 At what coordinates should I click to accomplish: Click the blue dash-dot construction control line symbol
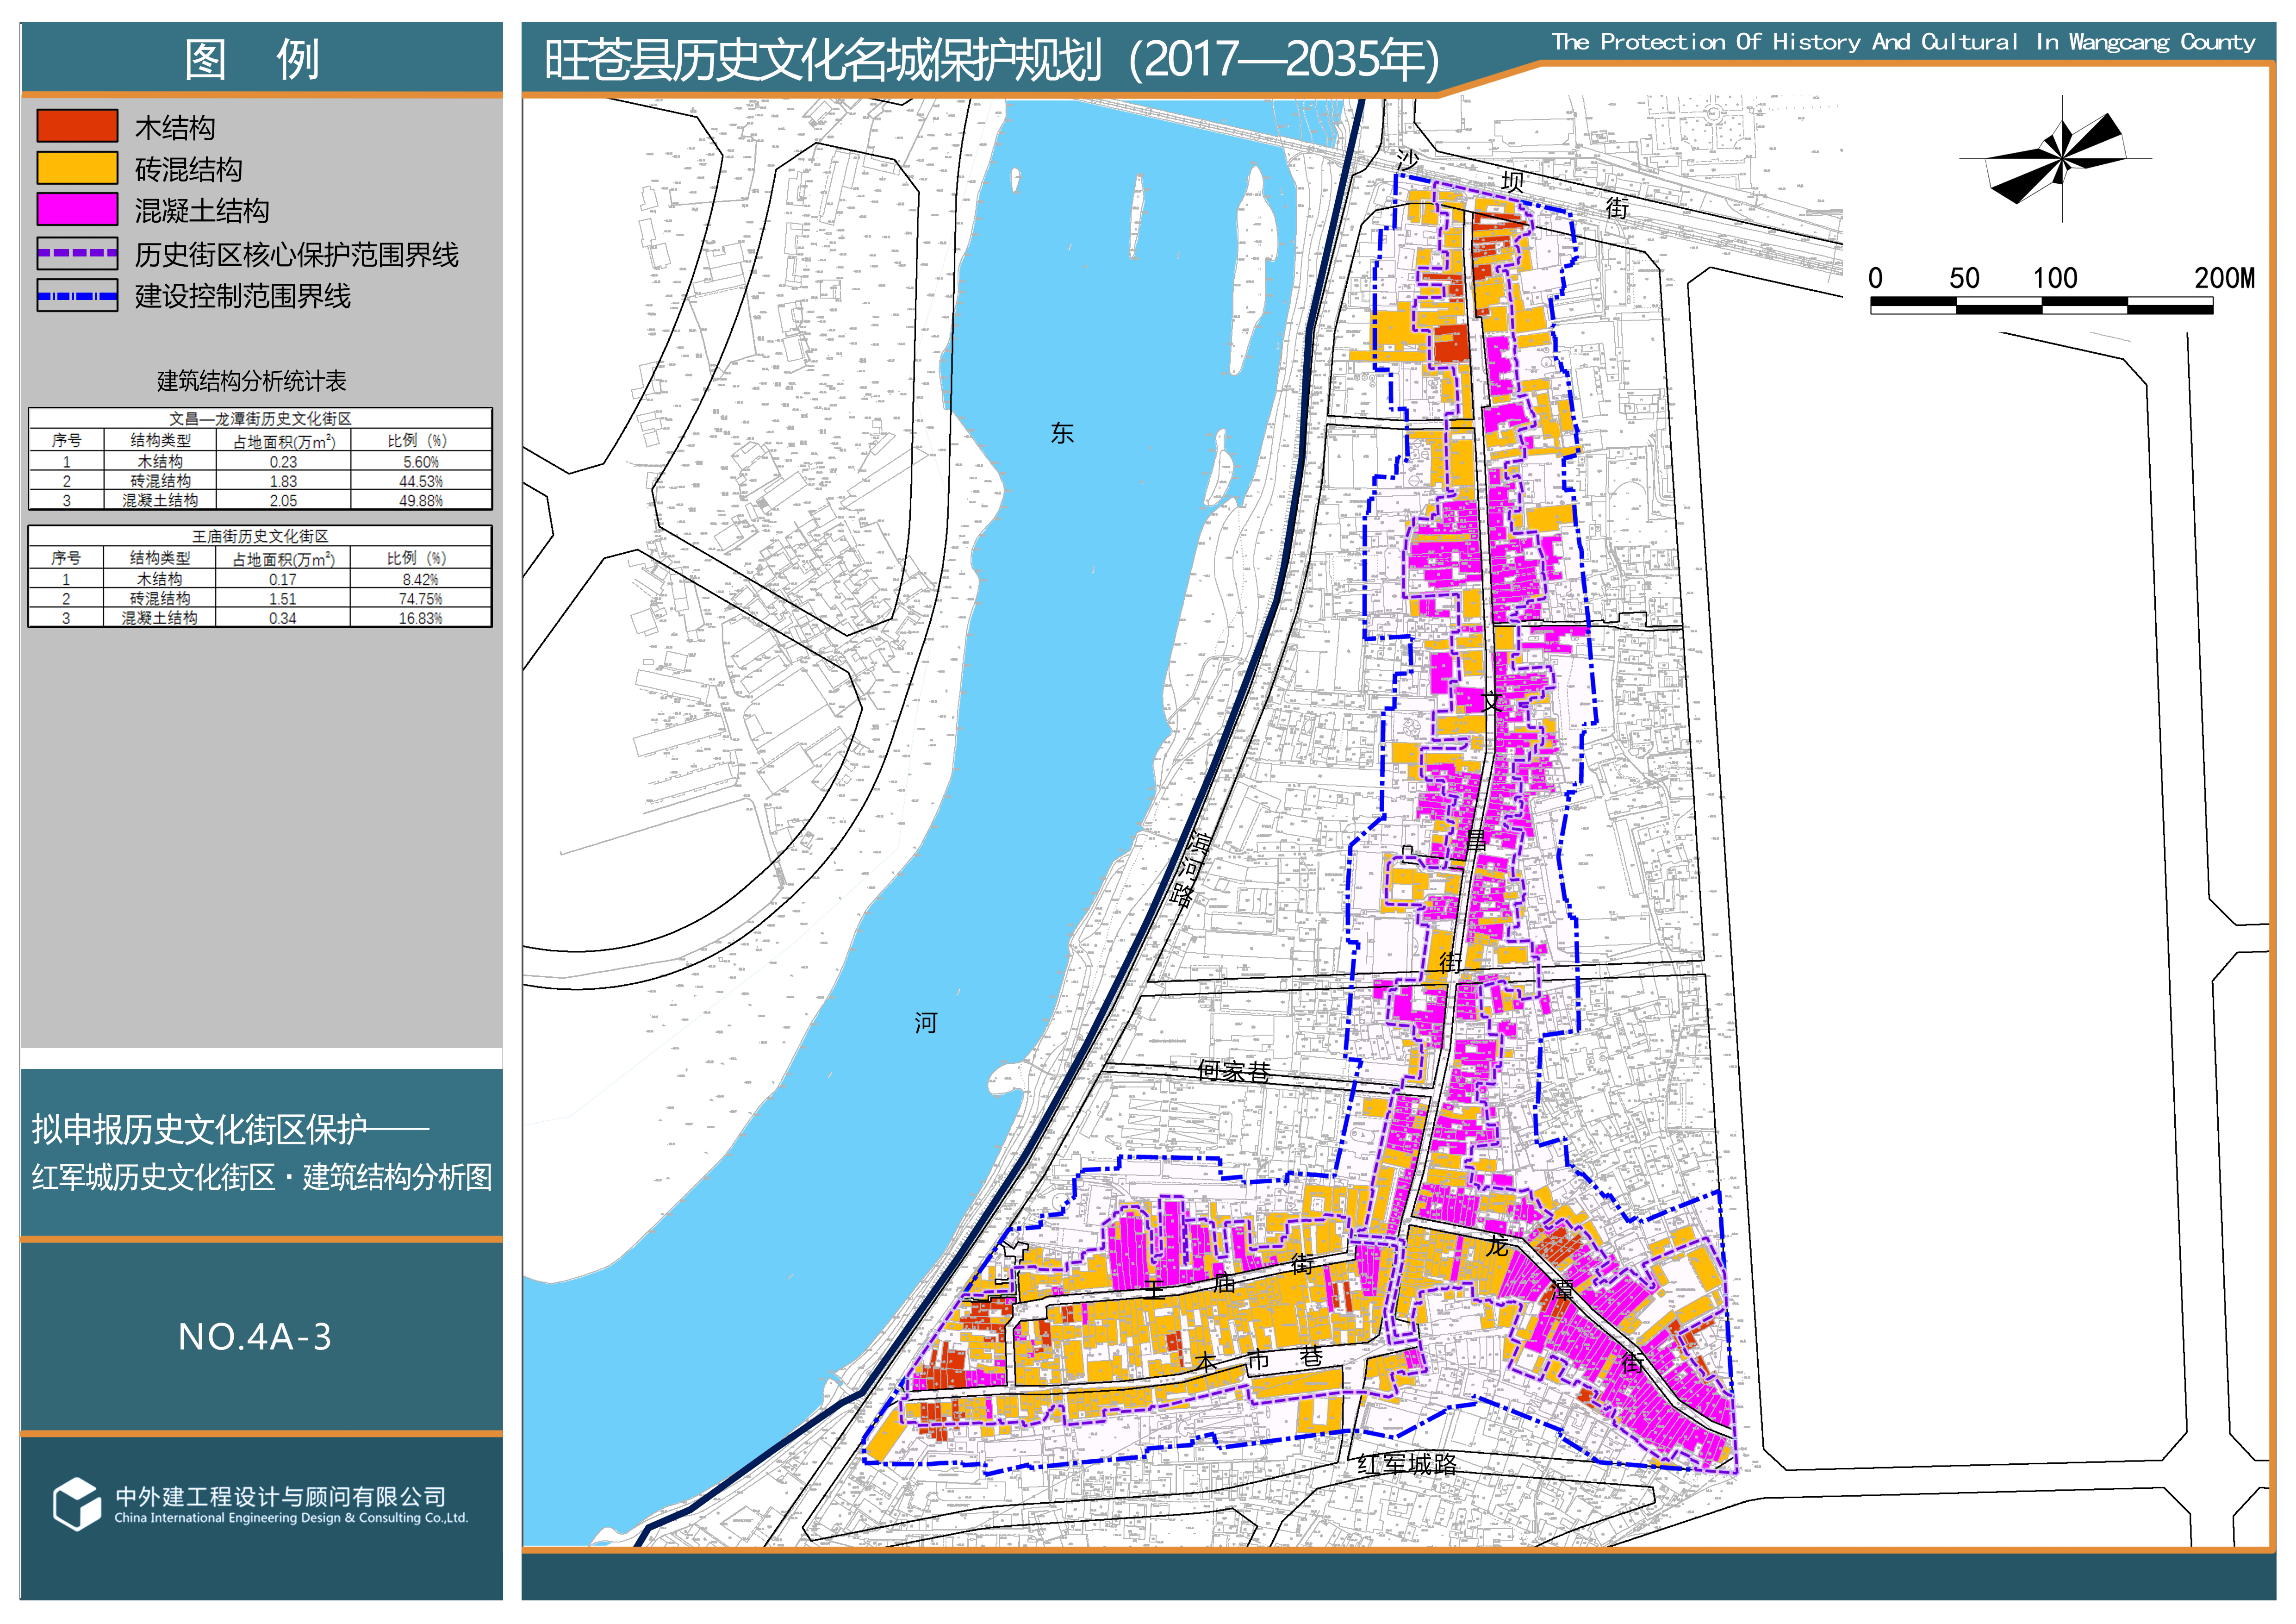[x=77, y=296]
